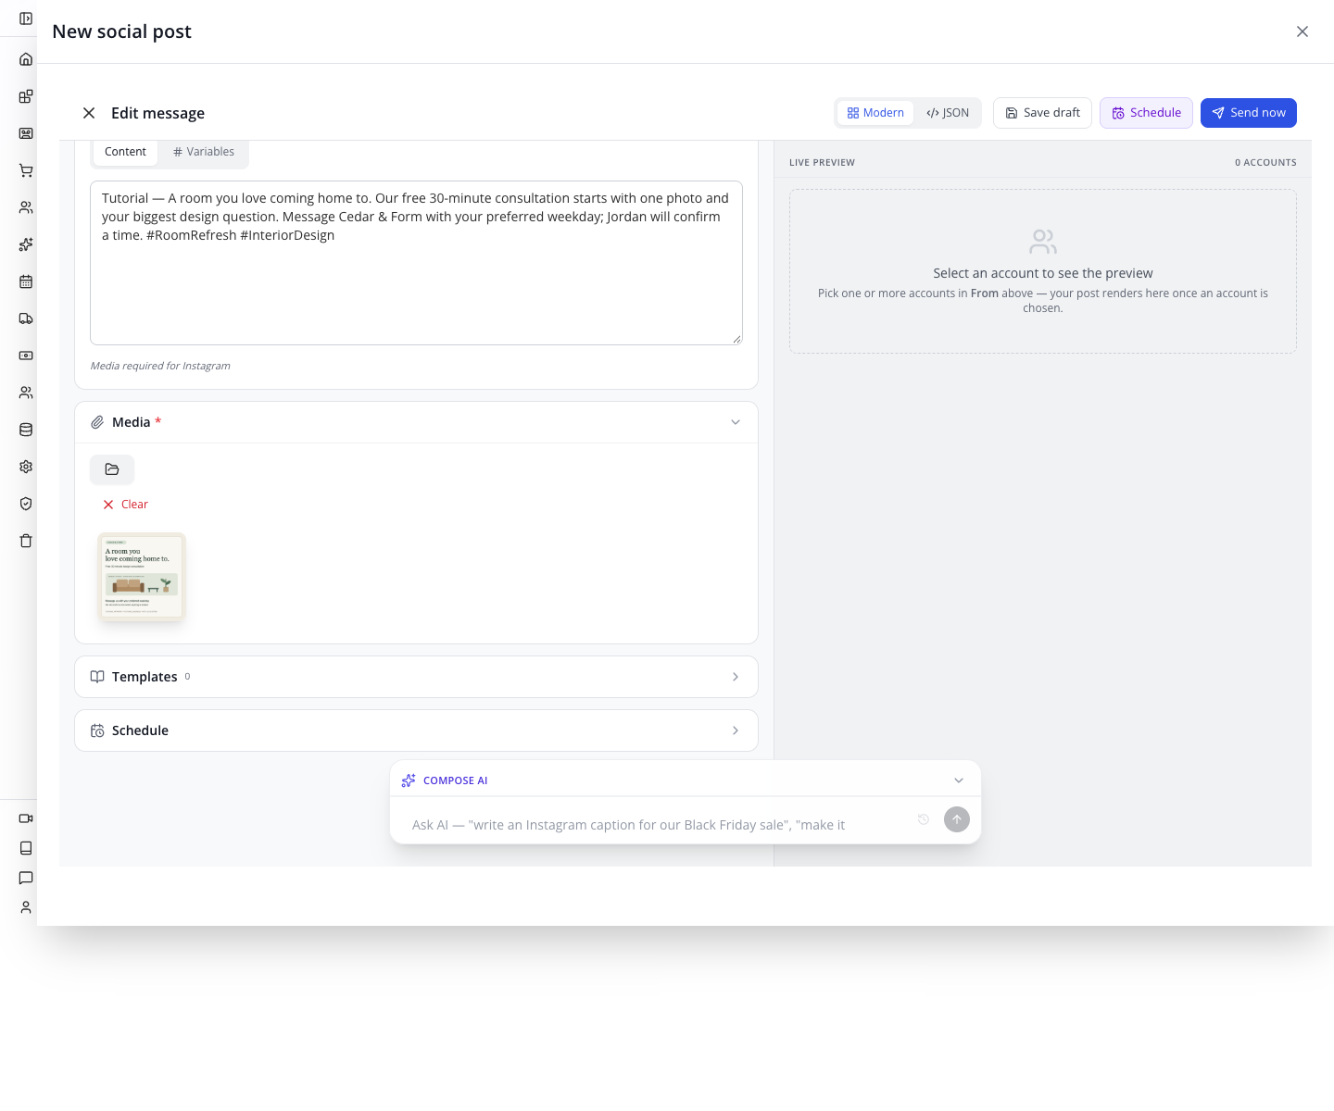Select the Content tab

(125, 152)
